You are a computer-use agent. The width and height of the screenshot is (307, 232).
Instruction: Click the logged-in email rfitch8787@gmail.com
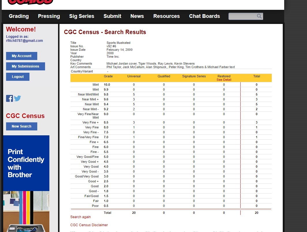pos(25,41)
